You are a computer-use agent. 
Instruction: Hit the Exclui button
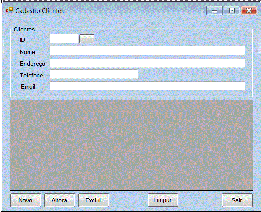tap(94, 200)
